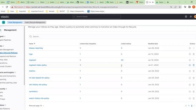
Task: Bookmark this page with star icon
Action: (x=180, y=7)
